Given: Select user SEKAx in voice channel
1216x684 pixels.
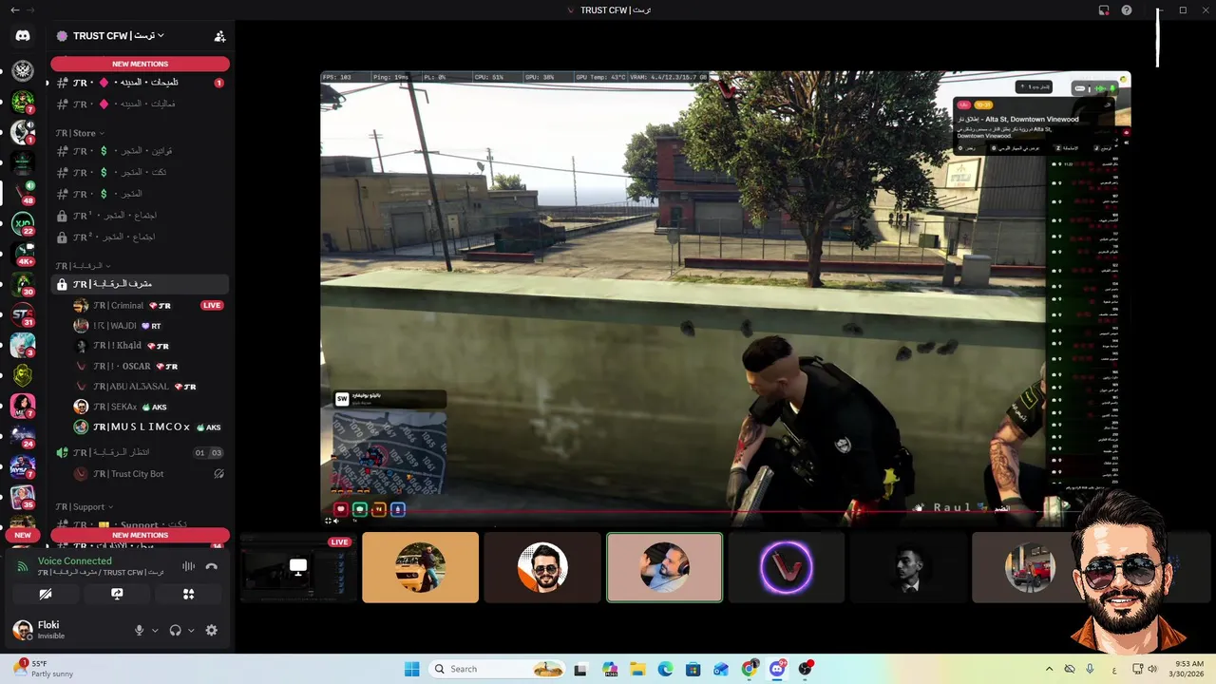Looking at the screenshot, I should click(149, 407).
